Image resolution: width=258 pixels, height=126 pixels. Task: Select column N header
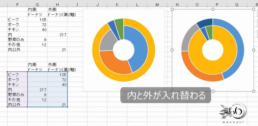[x=177, y=5]
